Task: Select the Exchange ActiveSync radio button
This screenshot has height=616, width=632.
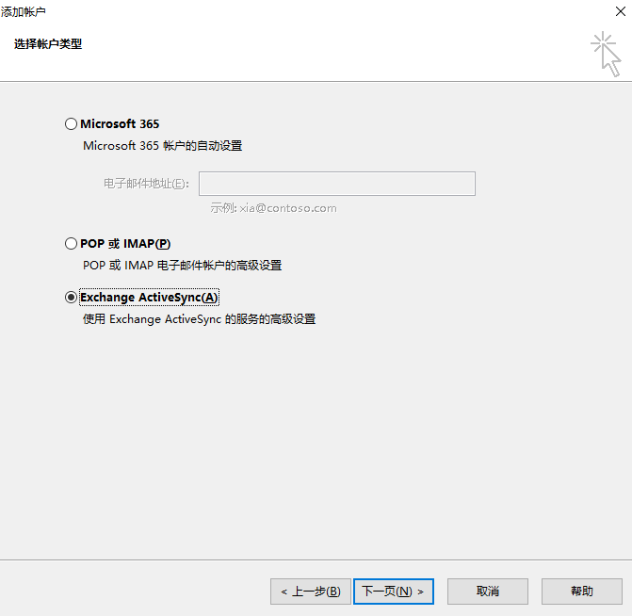Action: click(71, 297)
